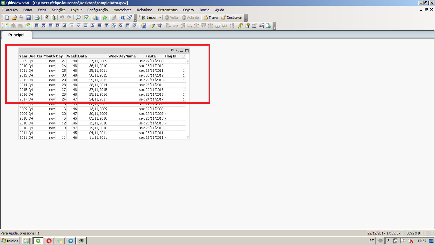
Task: Click the PT language indicator in tray
Action: (x=372, y=241)
